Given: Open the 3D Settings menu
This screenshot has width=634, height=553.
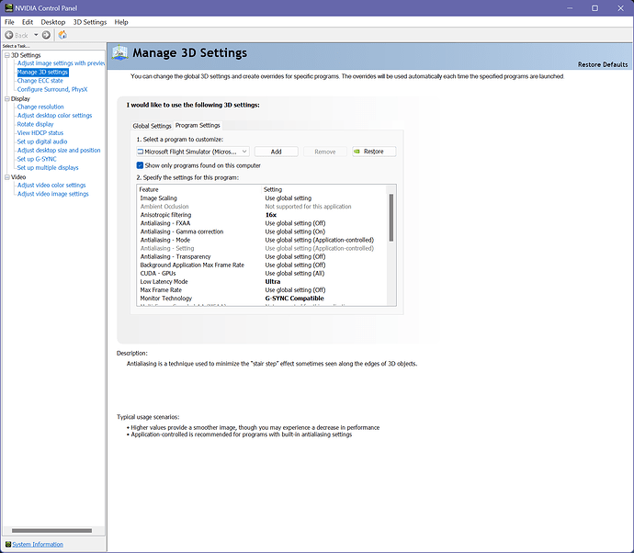Looking at the screenshot, I should (x=89, y=21).
